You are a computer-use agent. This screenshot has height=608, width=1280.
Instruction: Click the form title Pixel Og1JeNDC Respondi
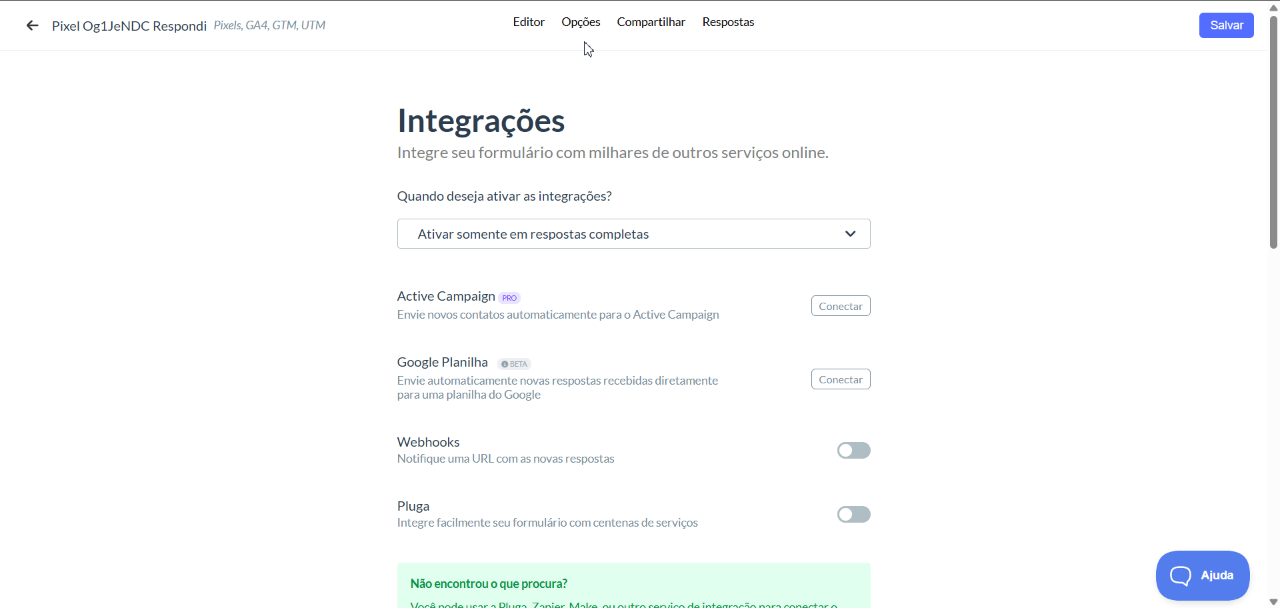tap(129, 26)
